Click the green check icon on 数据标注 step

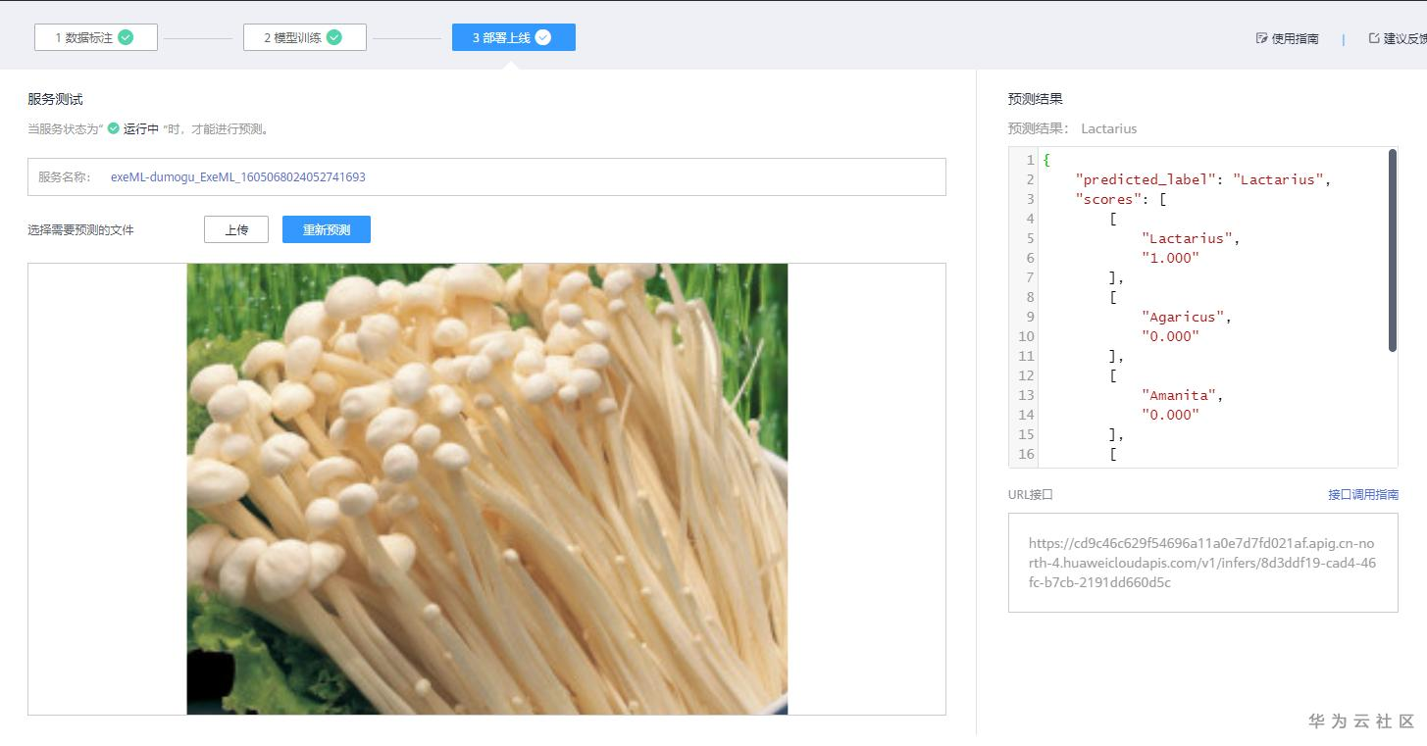pyautogui.click(x=124, y=35)
